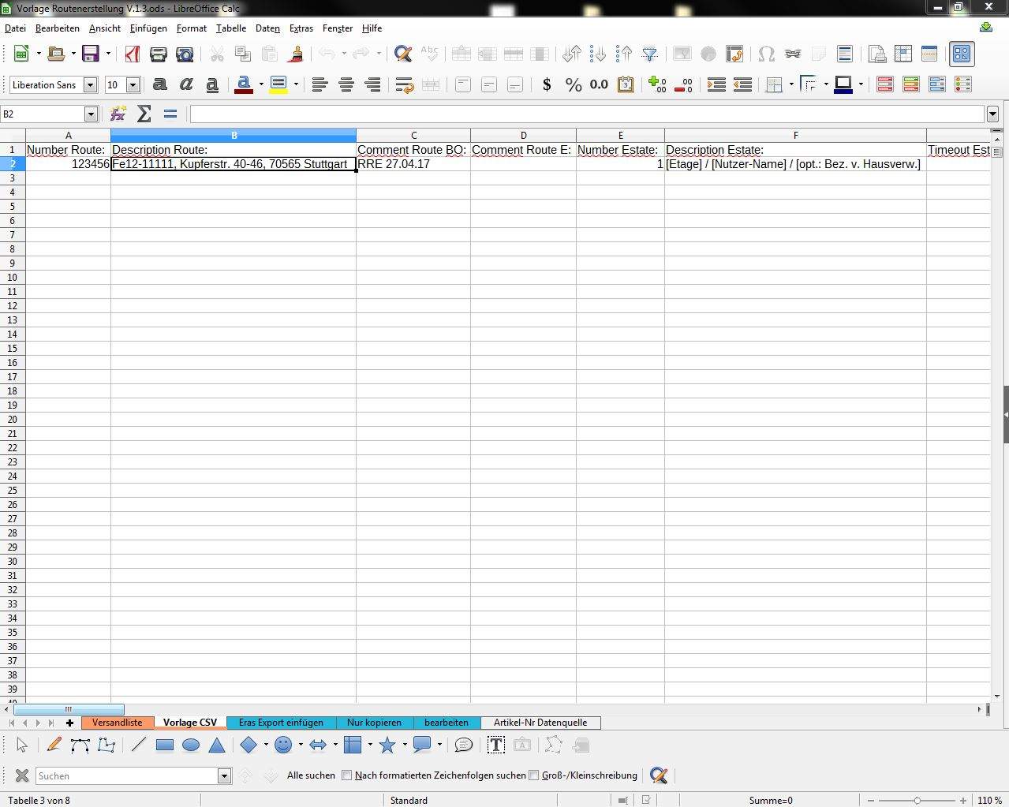Enable Groß-/Kleinschreibung in the search bar

[x=534, y=775]
